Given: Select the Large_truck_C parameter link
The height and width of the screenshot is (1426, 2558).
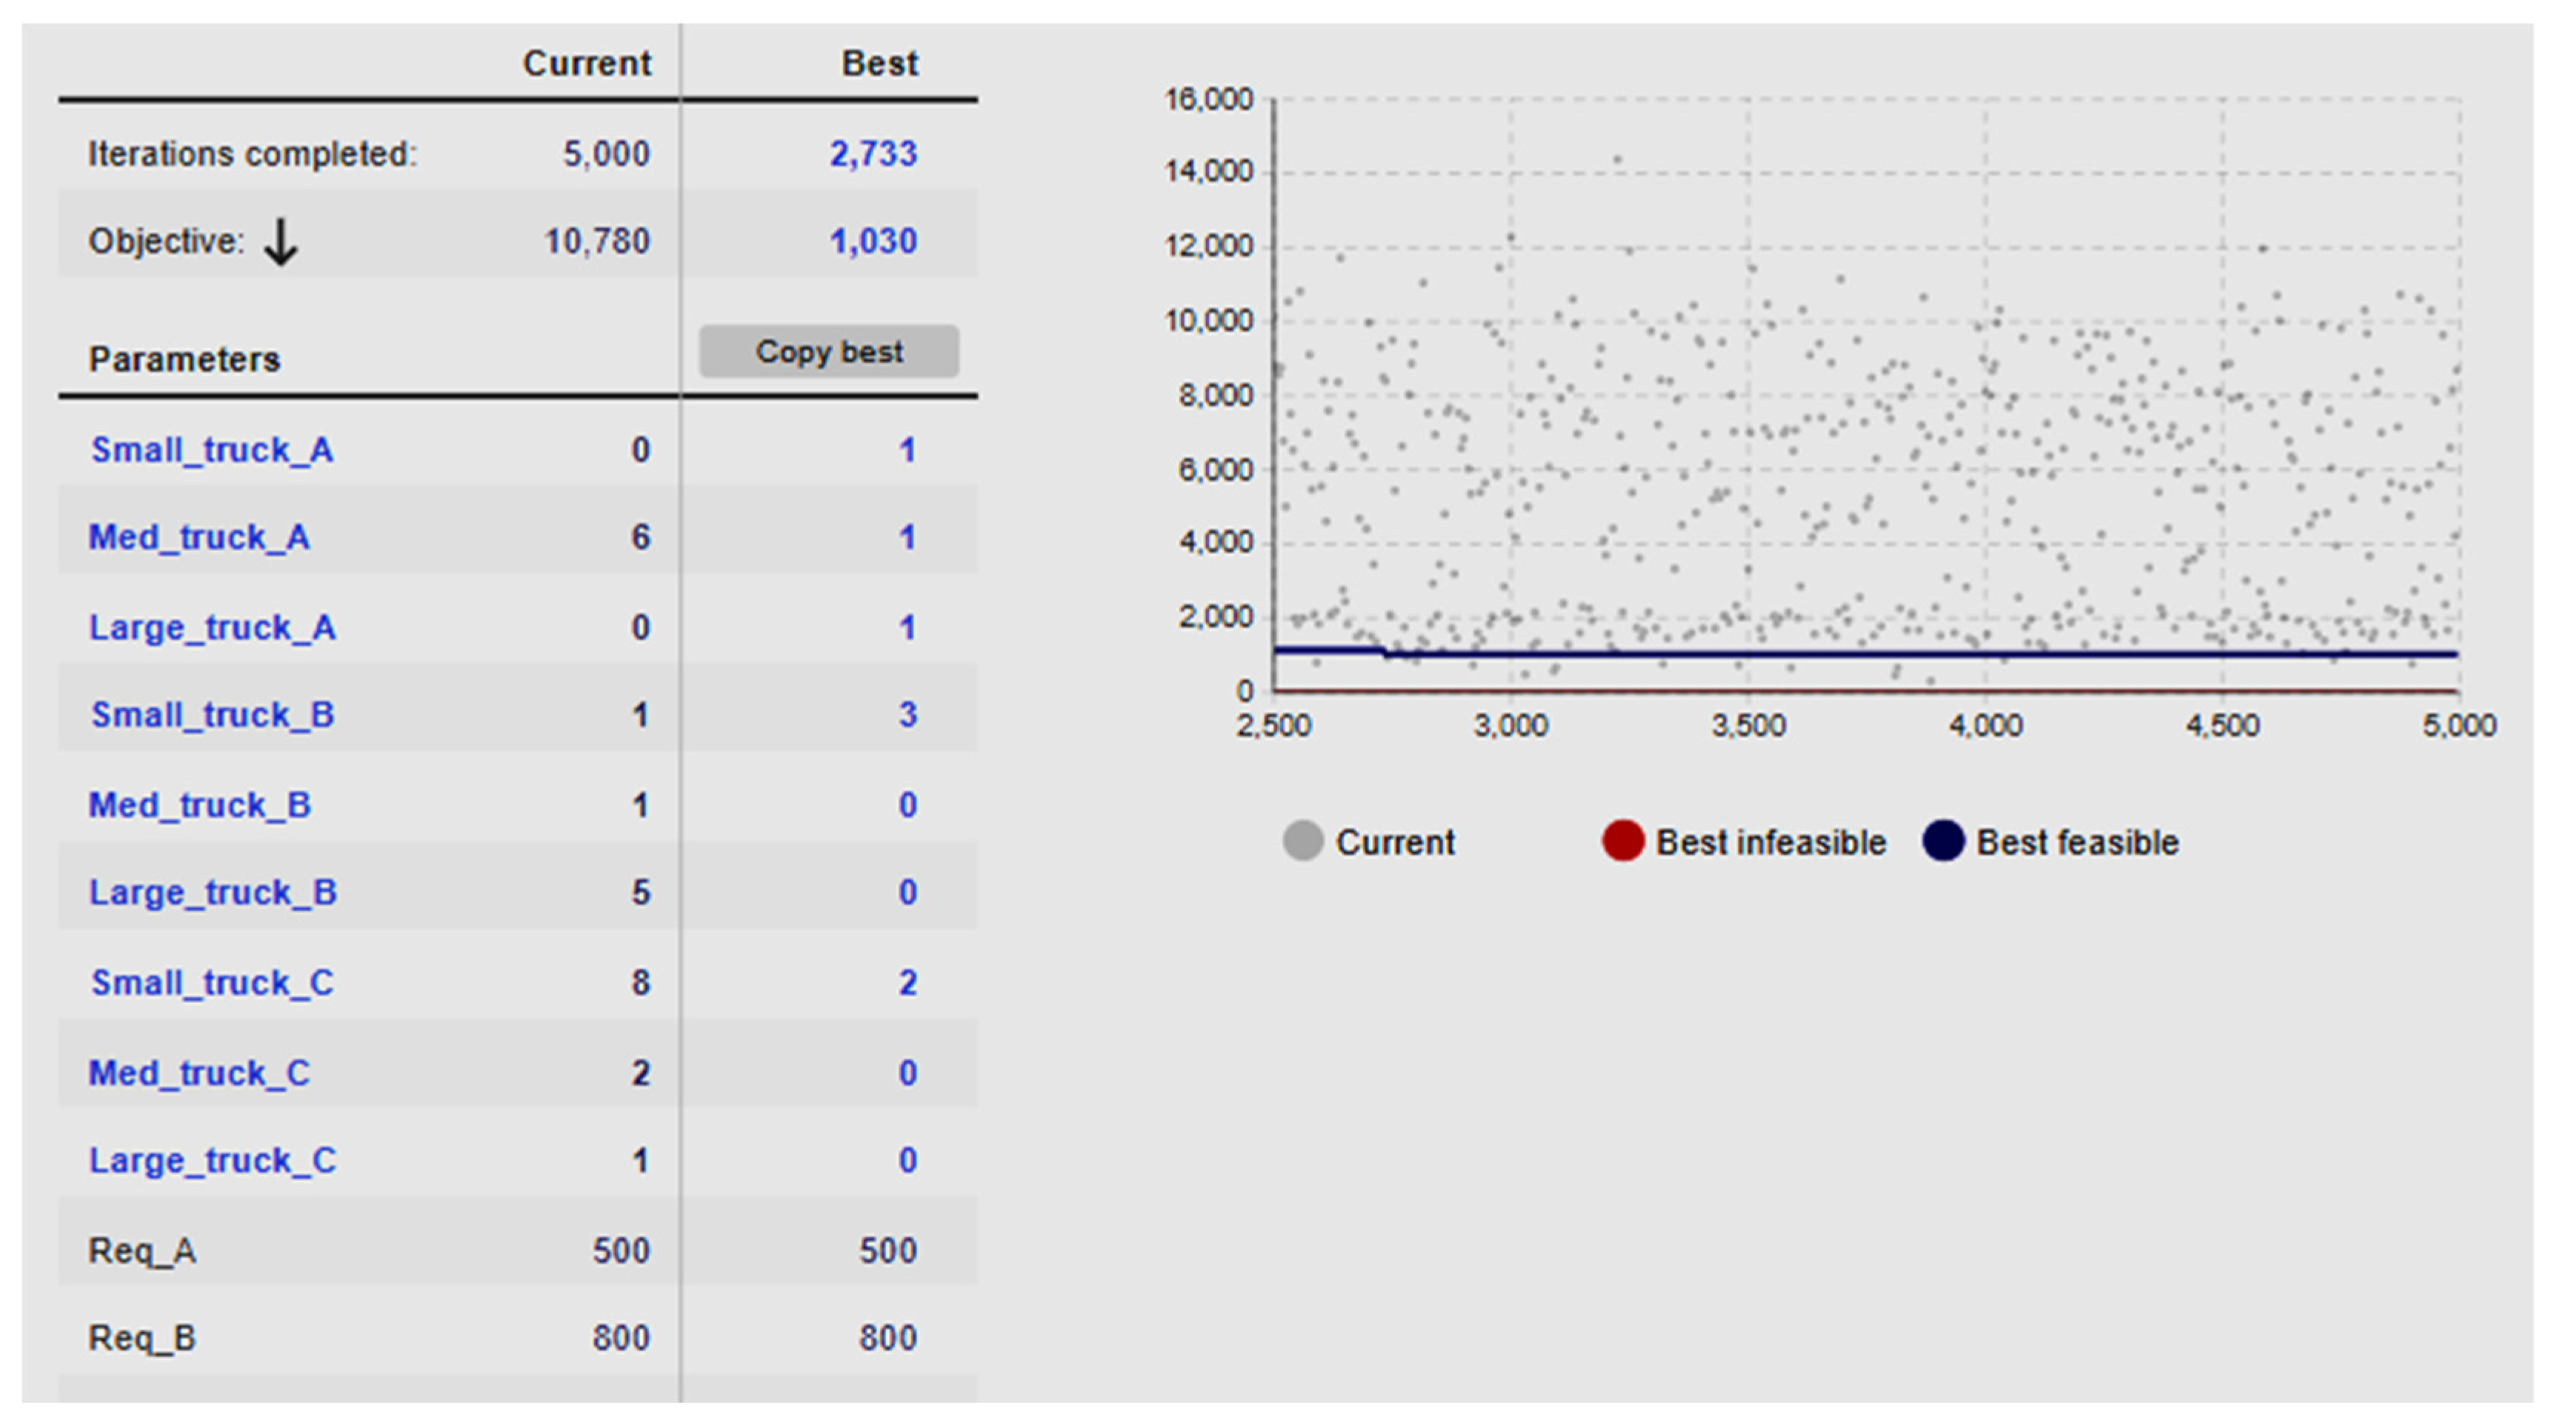Looking at the screenshot, I should 213,1161.
